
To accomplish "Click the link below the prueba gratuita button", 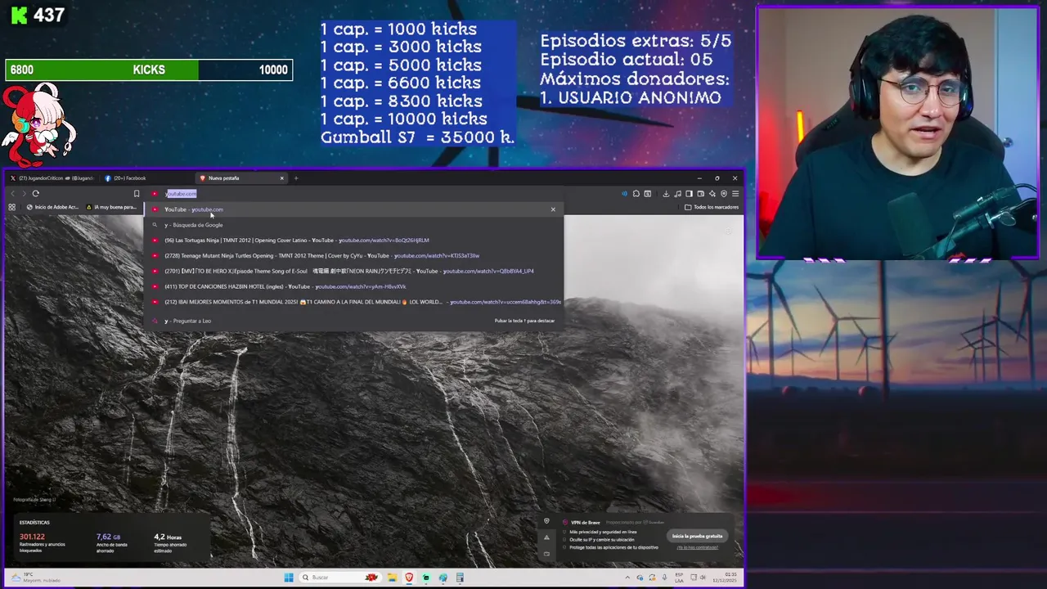I will pos(697,547).
